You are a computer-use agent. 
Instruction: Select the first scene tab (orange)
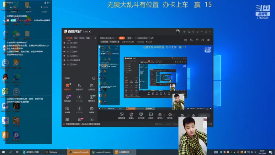pos(69,38)
